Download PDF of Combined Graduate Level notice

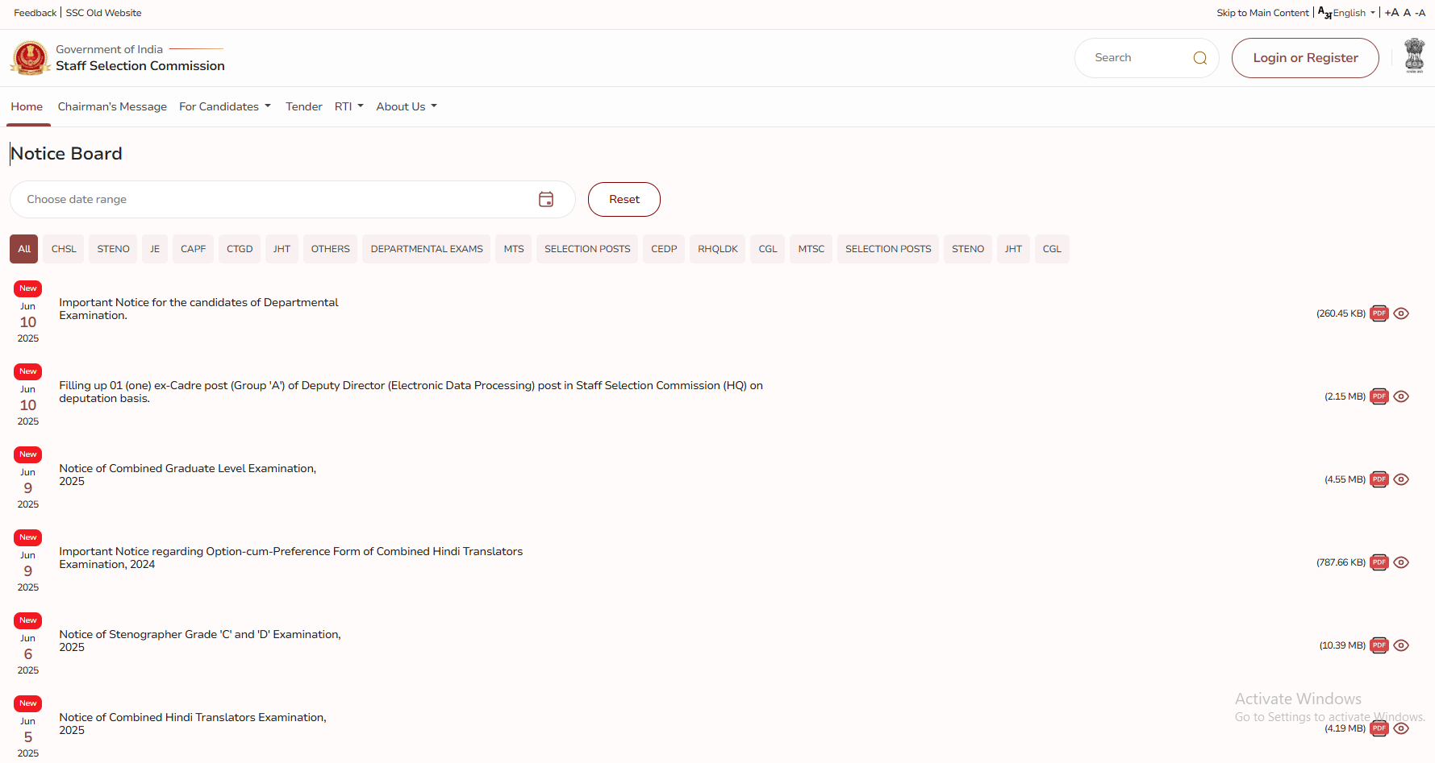(1379, 479)
